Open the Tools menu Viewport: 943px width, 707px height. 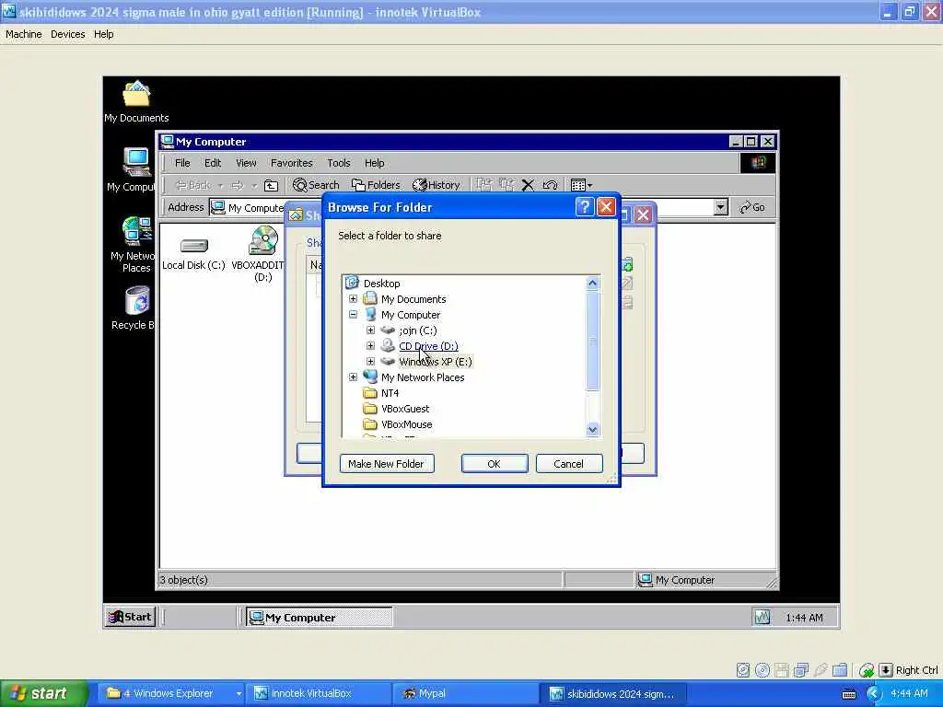pyautogui.click(x=339, y=163)
